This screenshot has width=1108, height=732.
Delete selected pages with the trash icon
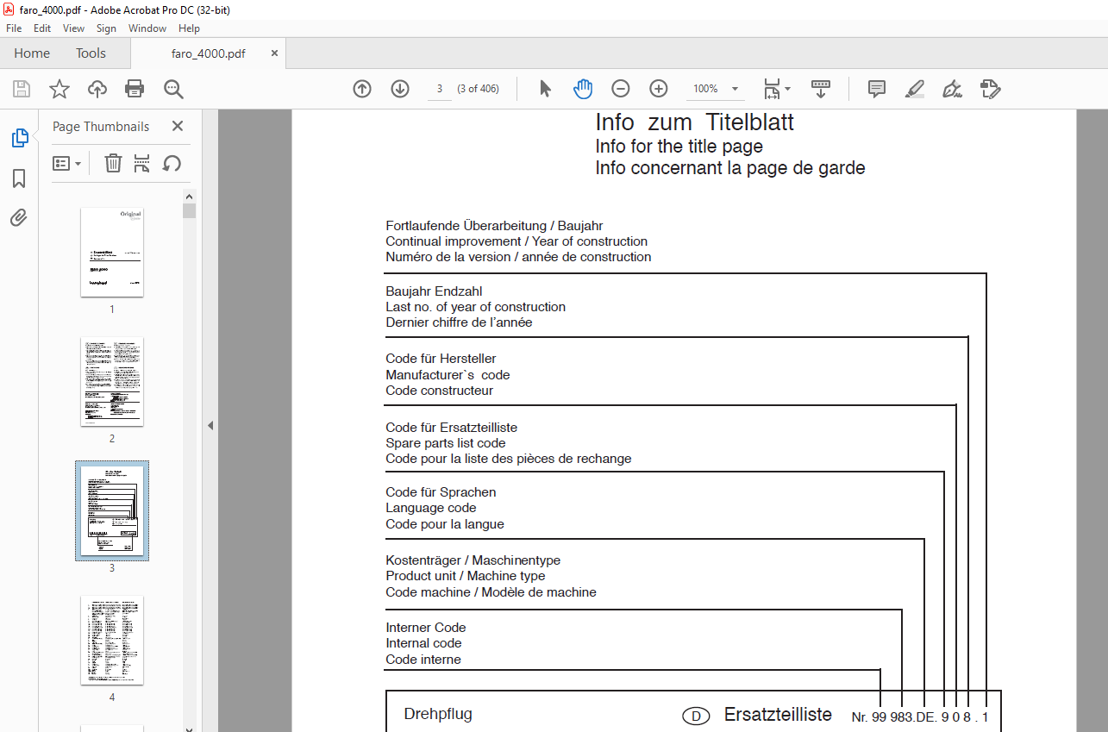[113, 163]
